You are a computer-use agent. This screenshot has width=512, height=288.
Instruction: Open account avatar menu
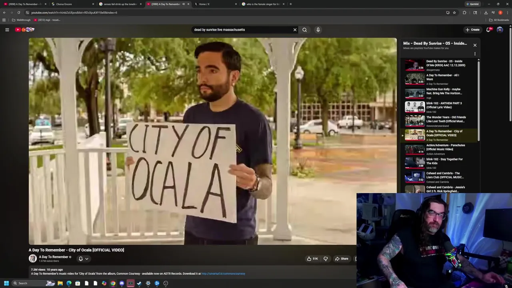500,30
